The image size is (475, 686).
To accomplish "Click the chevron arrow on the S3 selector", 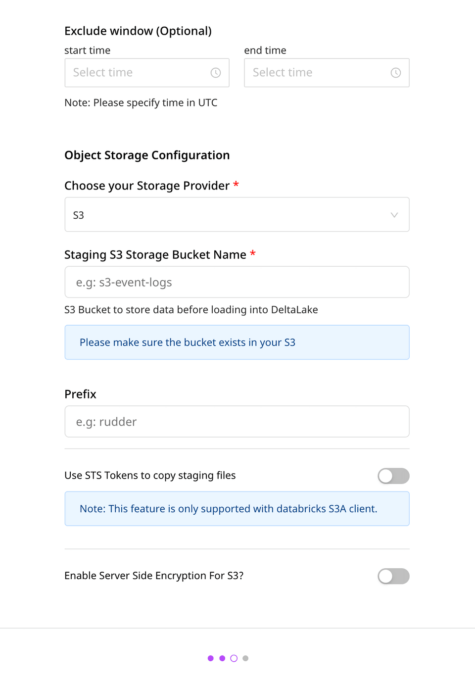I will 394,215.
